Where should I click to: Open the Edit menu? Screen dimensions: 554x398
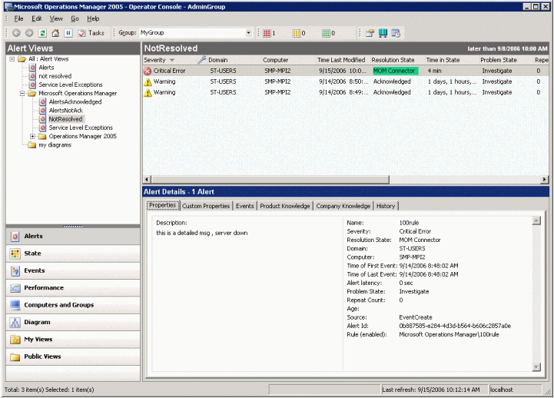coord(36,18)
